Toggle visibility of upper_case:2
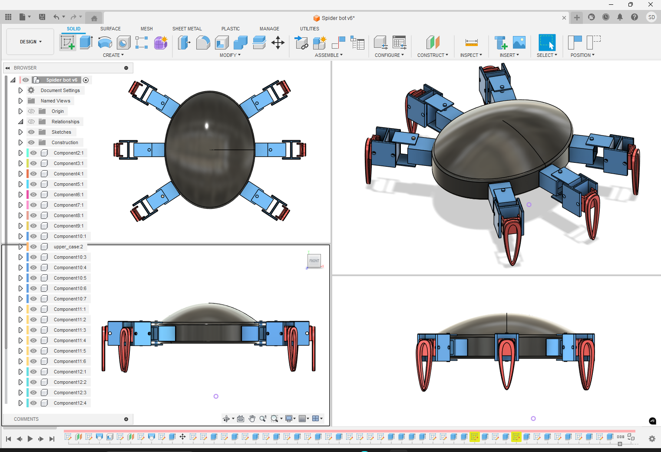The image size is (661, 452). 33,247
